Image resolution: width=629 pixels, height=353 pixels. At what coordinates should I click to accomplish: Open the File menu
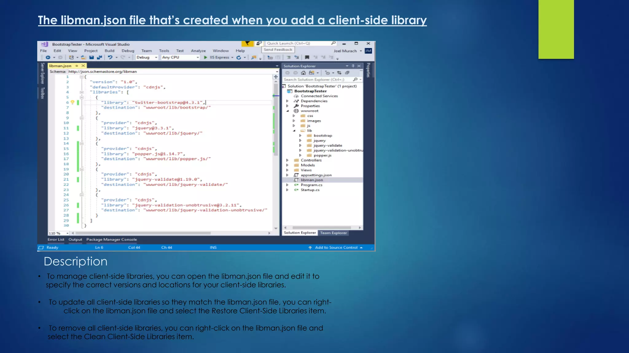coord(43,51)
